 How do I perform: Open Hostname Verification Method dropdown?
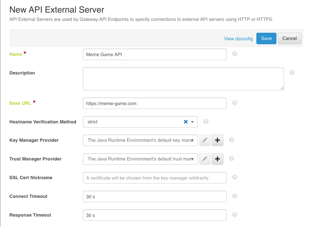click(x=193, y=122)
